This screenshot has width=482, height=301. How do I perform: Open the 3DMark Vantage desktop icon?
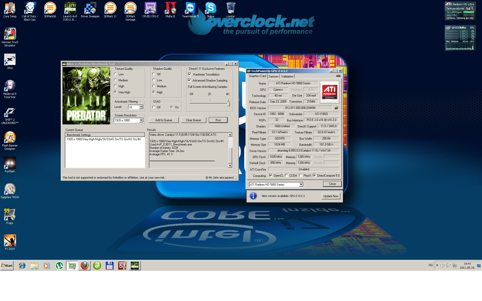pos(130,11)
